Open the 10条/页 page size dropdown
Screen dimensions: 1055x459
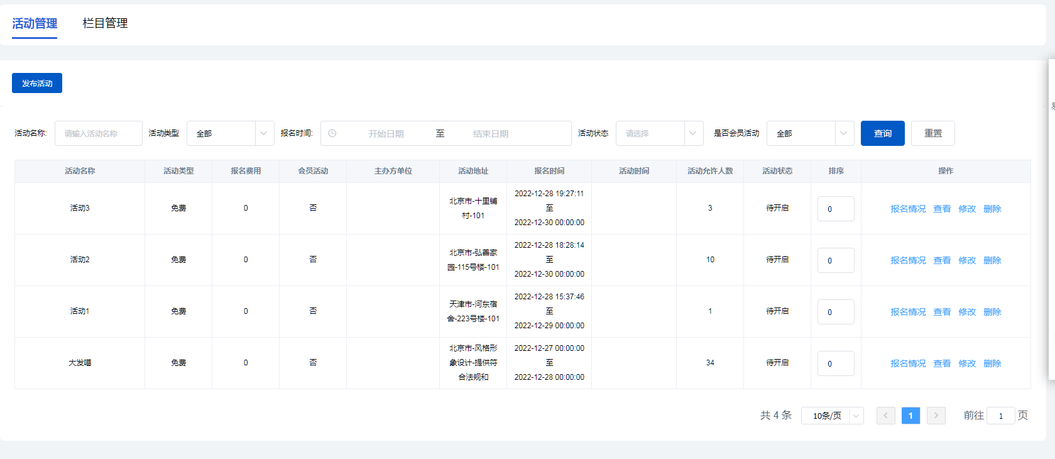point(833,416)
